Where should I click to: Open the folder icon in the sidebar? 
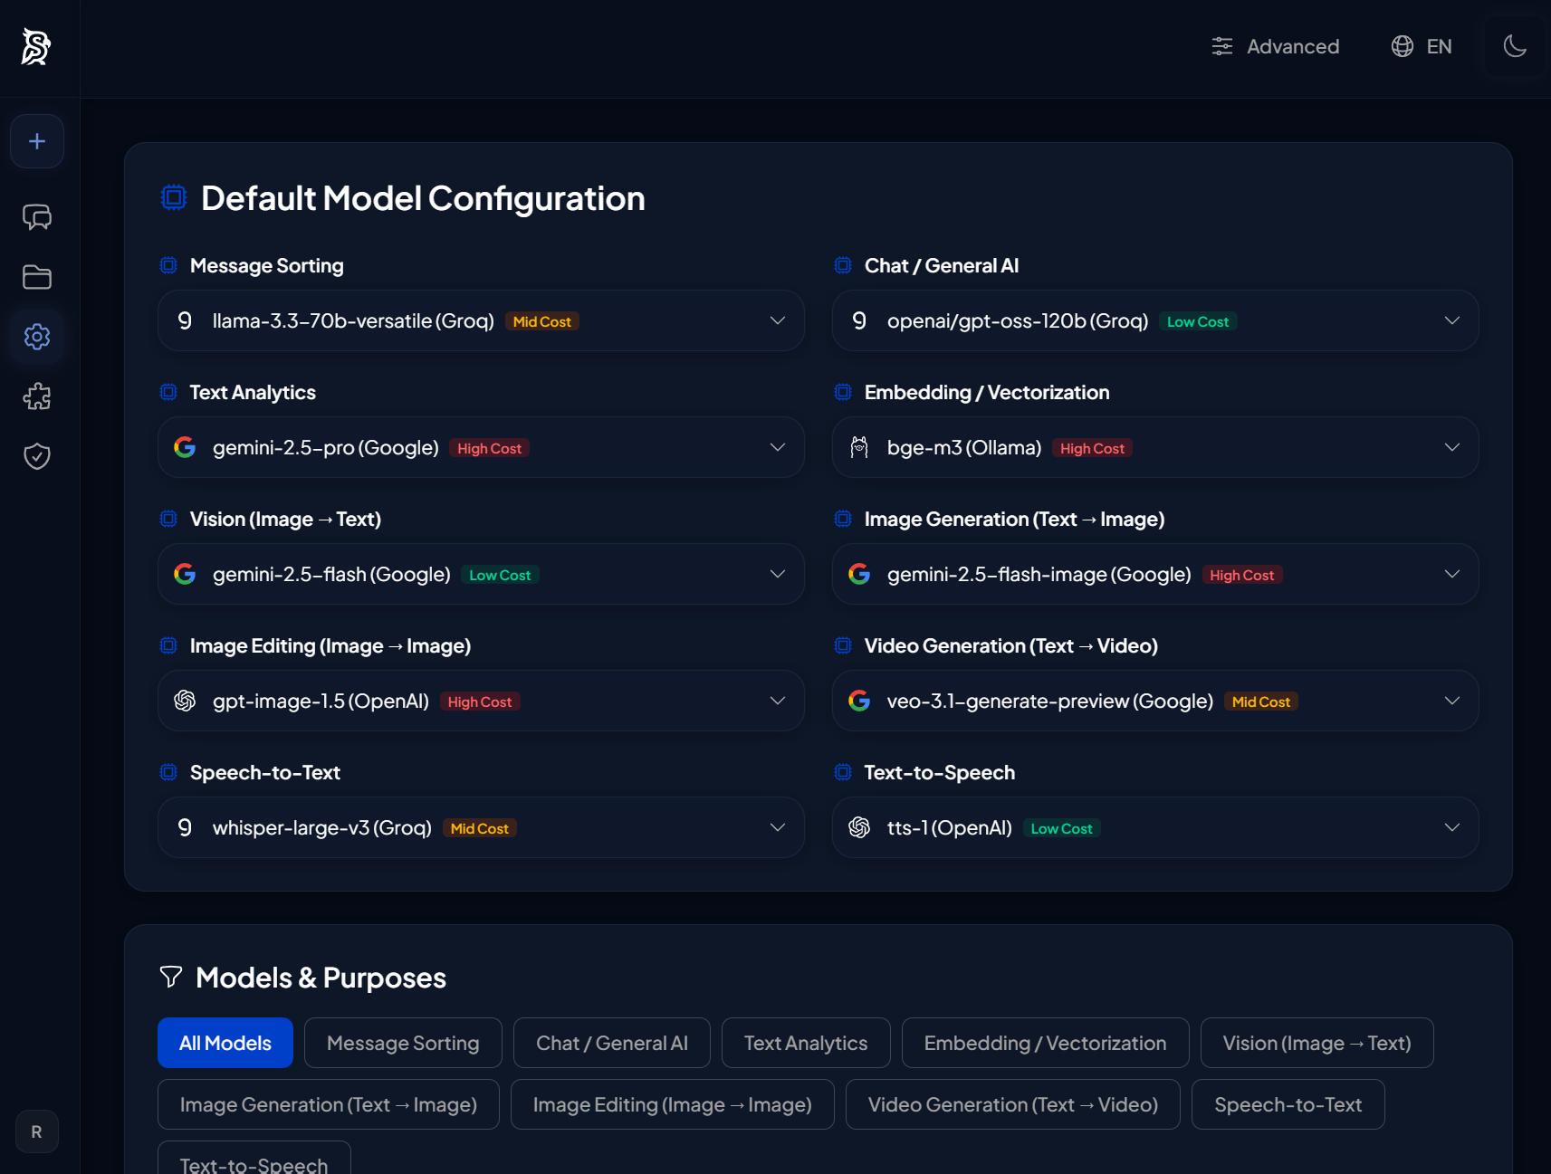pos(37,277)
